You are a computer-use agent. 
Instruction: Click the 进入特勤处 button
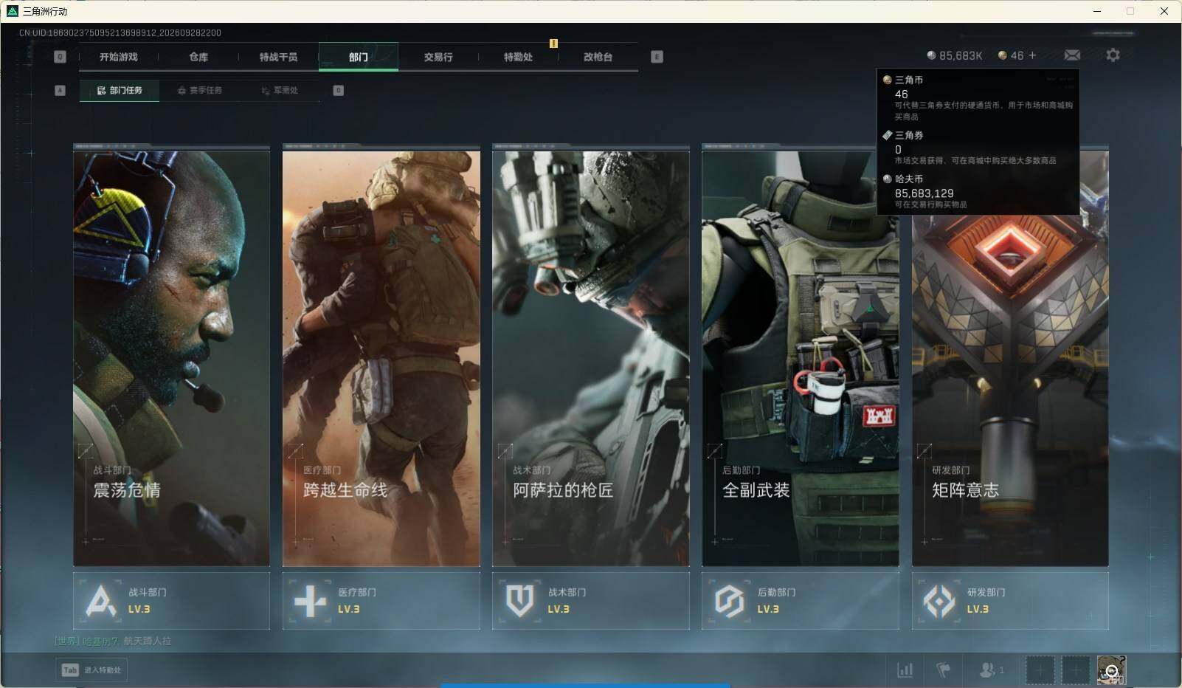91,670
